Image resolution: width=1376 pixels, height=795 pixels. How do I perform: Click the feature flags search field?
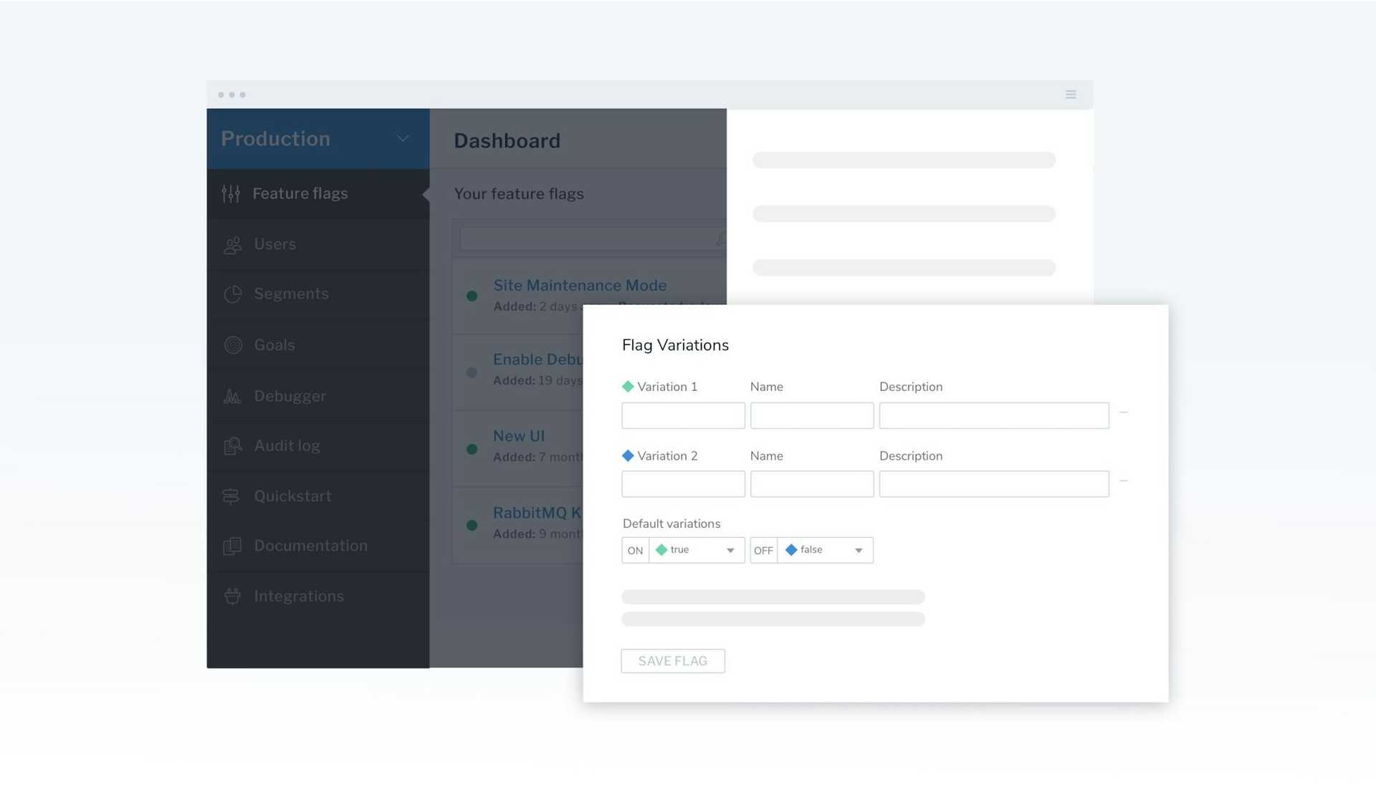(x=588, y=238)
